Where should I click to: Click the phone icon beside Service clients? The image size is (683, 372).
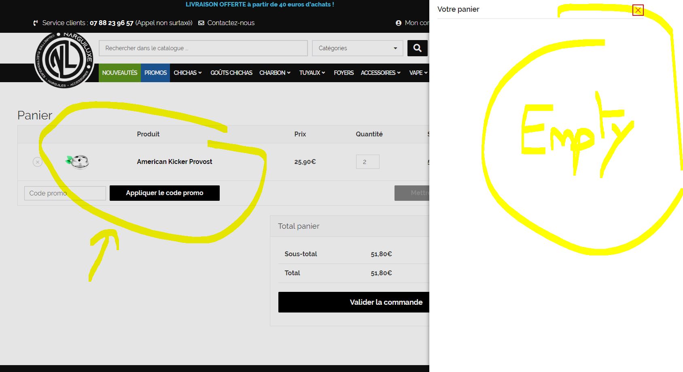point(36,23)
